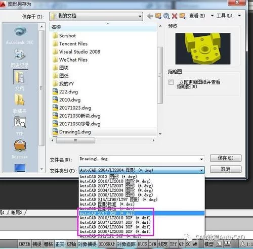Toggle 正交 ortho mode in status bar
253x249 pixels.
tap(60, 244)
